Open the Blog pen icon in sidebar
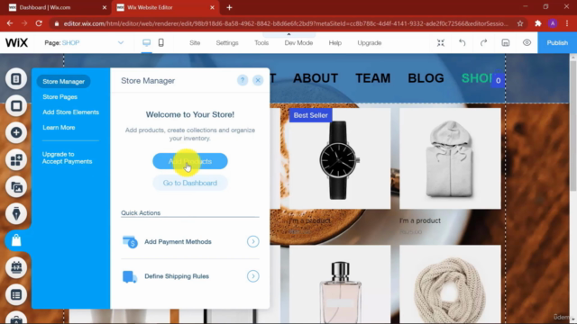577x324 pixels. coord(16,214)
